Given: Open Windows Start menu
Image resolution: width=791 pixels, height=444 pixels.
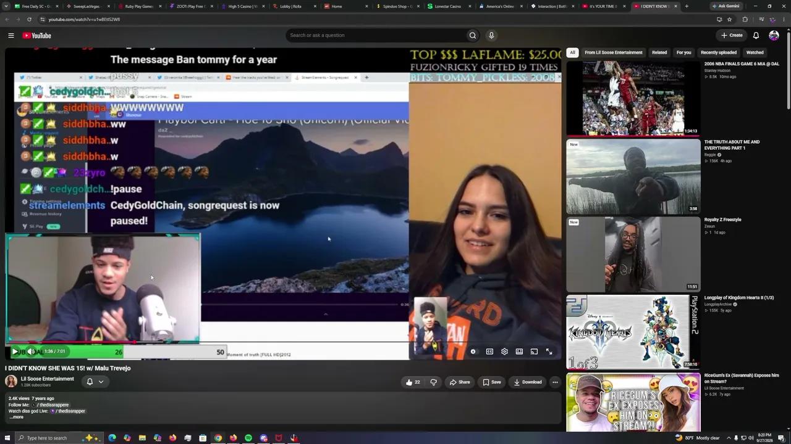Looking at the screenshot, I should (6, 438).
